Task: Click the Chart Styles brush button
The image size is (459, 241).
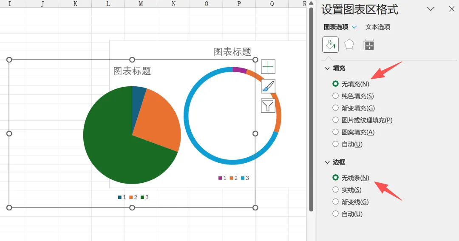Action: 268,86
